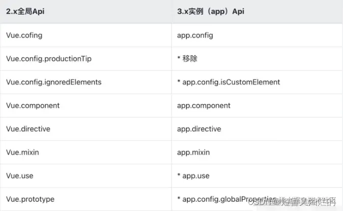Click the app.config.globalProperties cell text
343x211 pixels.
click(x=226, y=199)
